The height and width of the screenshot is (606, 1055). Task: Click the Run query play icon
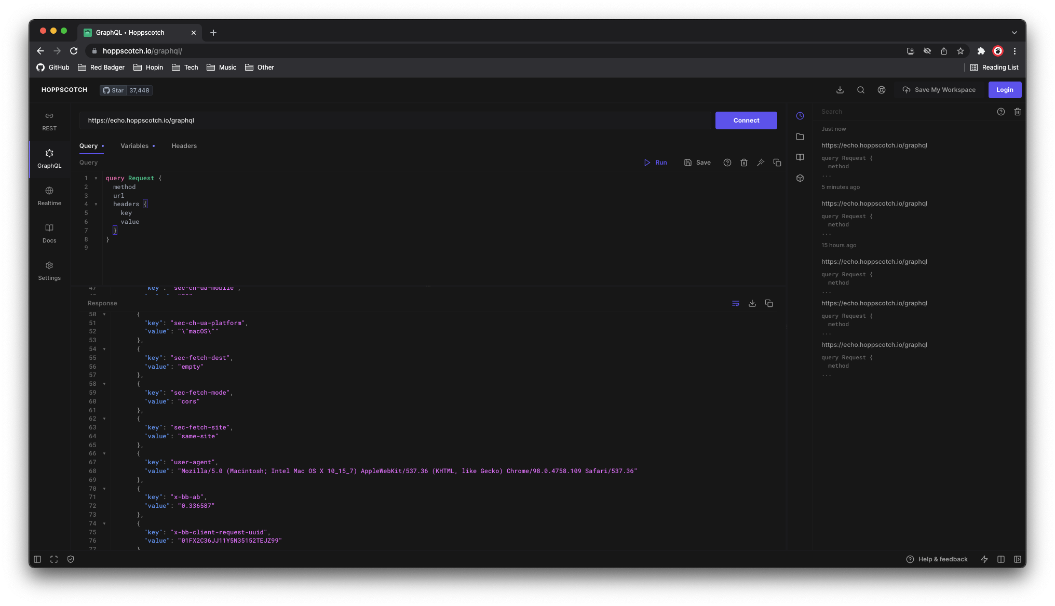click(647, 163)
